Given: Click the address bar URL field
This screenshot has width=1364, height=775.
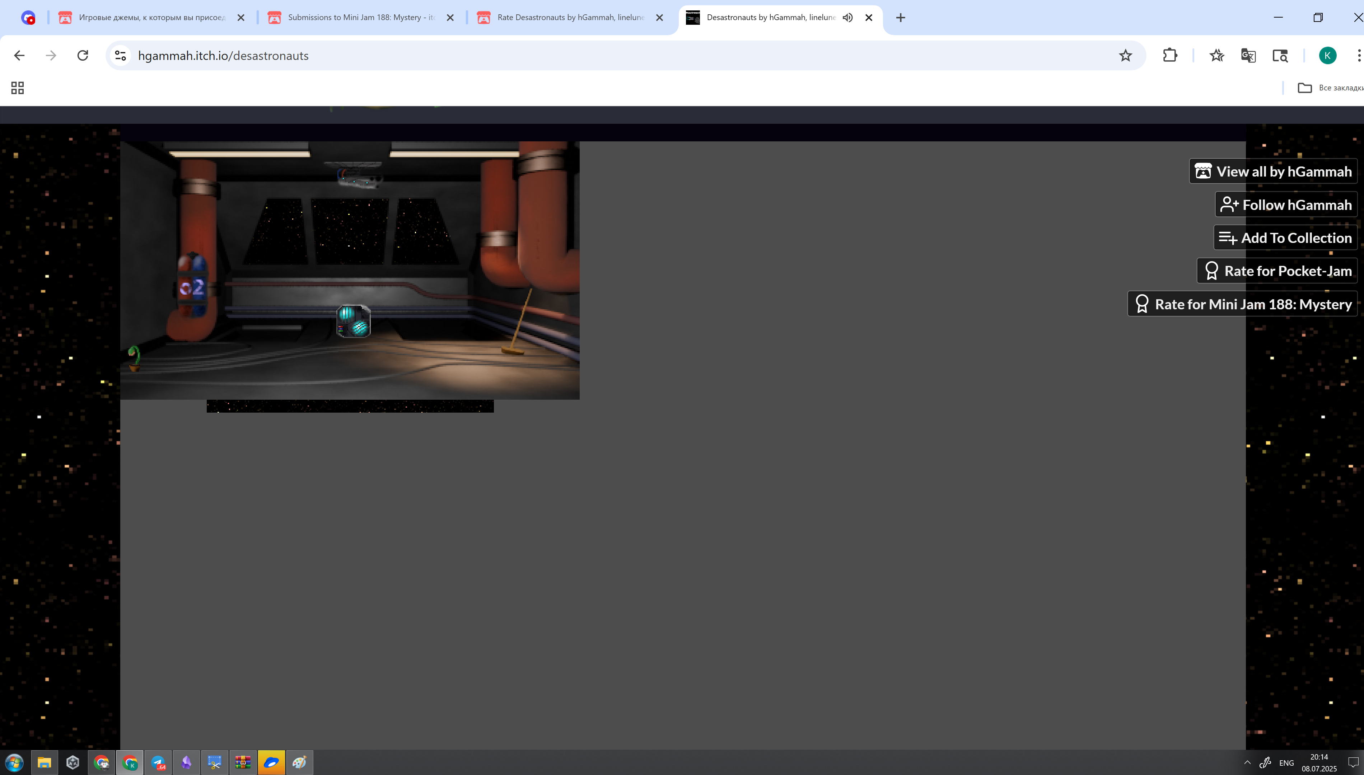Looking at the screenshot, I should [x=586, y=55].
